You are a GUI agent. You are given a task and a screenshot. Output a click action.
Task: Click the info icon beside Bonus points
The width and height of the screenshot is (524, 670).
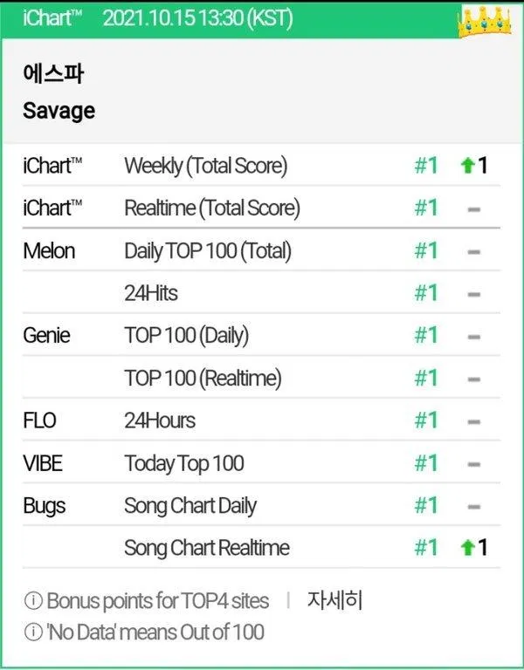pyautogui.click(x=33, y=601)
